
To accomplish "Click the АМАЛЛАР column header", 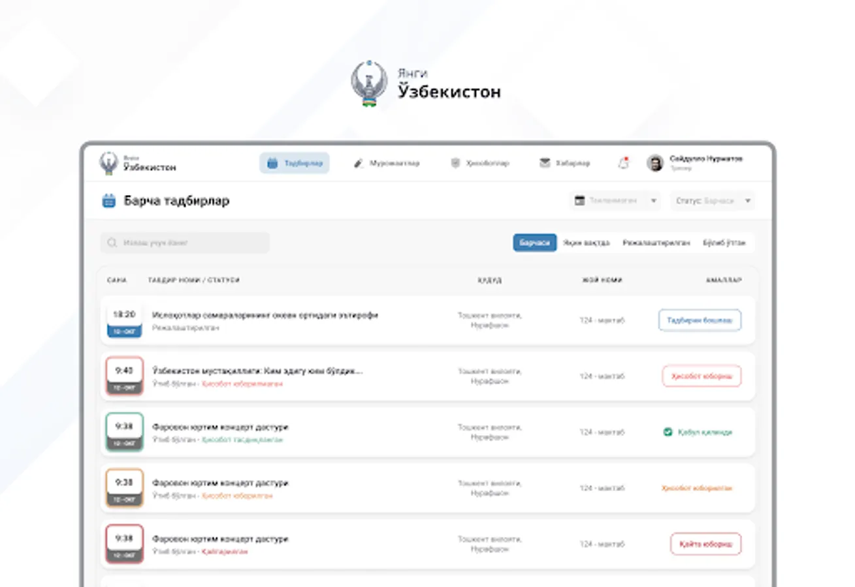I will click(724, 280).
